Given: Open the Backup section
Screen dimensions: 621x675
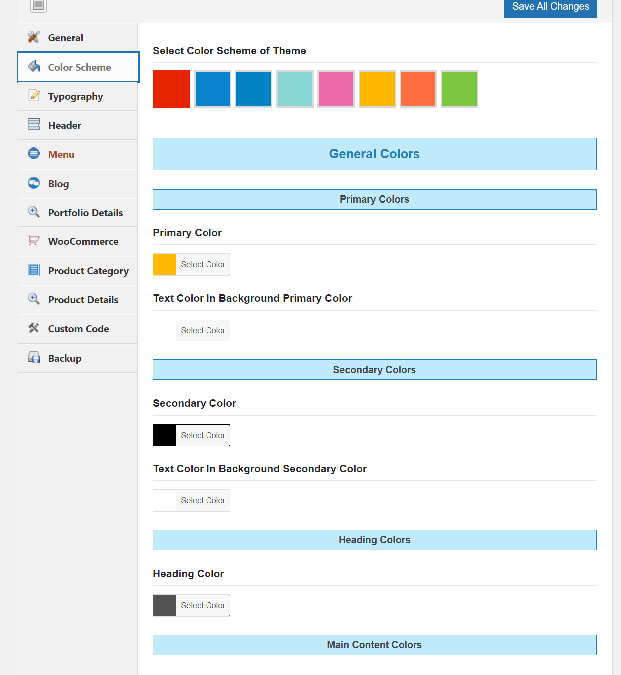Looking at the screenshot, I should pos(65,358).
